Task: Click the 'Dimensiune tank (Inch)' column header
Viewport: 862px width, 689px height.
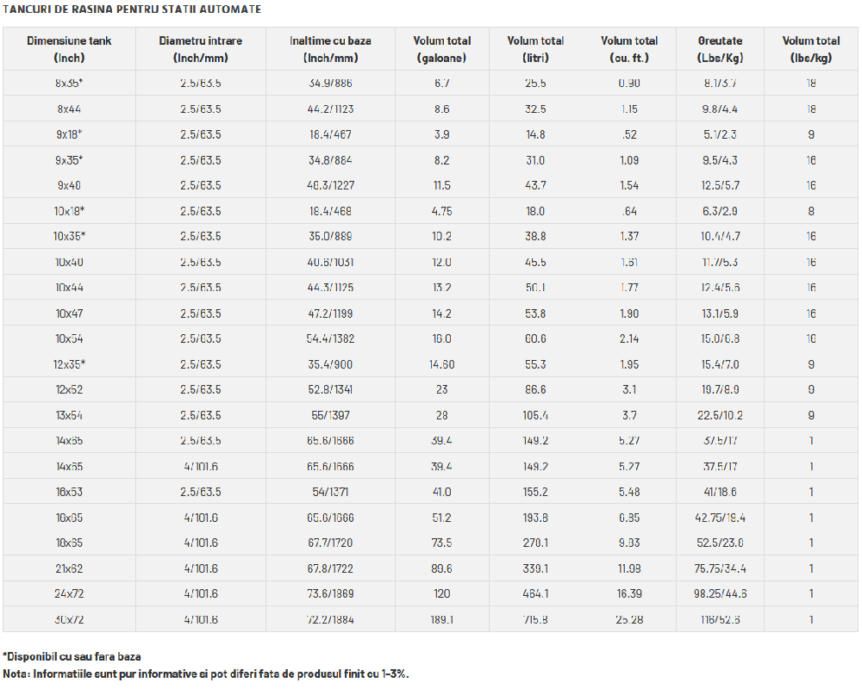Action: [x=69, y=49]
